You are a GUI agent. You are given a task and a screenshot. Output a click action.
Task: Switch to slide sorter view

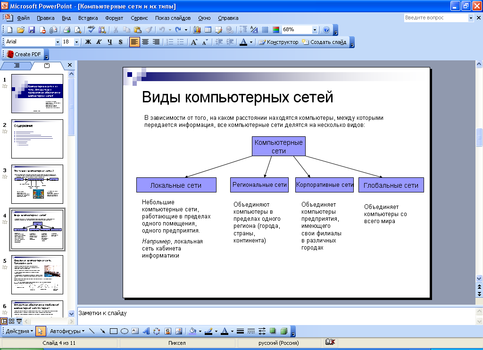pos(12,321)
